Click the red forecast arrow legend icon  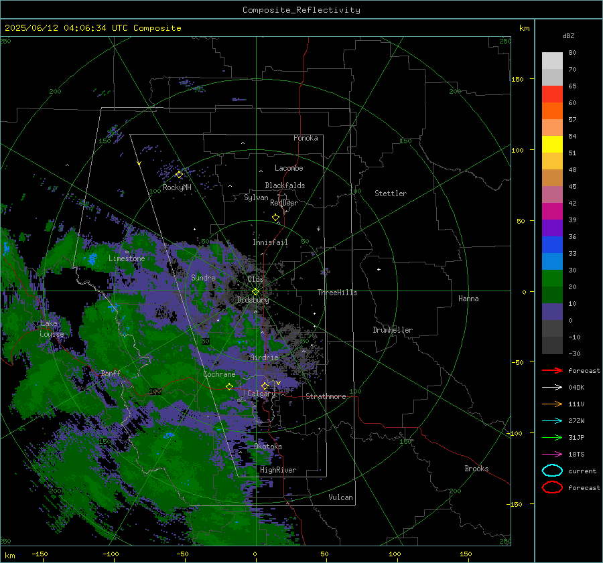click(x=552, y=370)
